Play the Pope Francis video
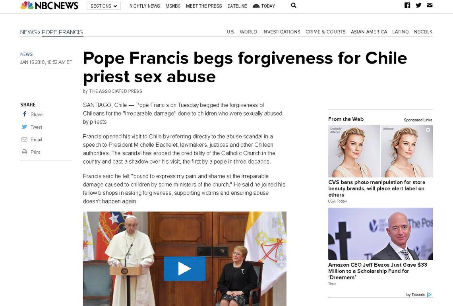 (185, 268)
